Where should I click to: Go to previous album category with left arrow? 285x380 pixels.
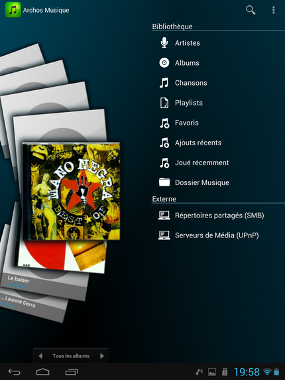point(40,356)
